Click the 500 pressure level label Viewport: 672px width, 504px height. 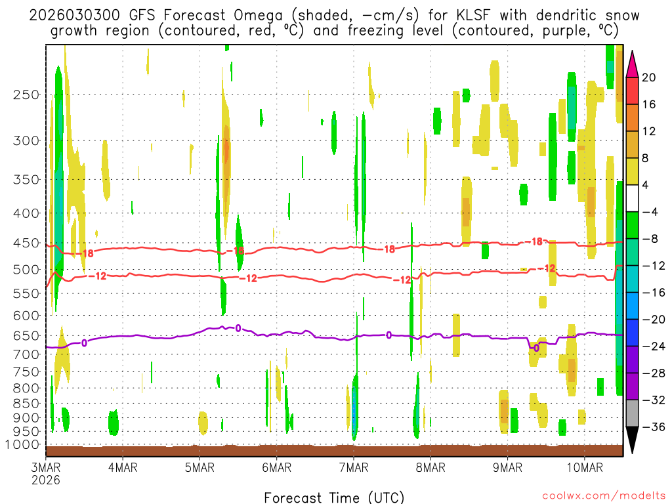click(x=26, y=270)
